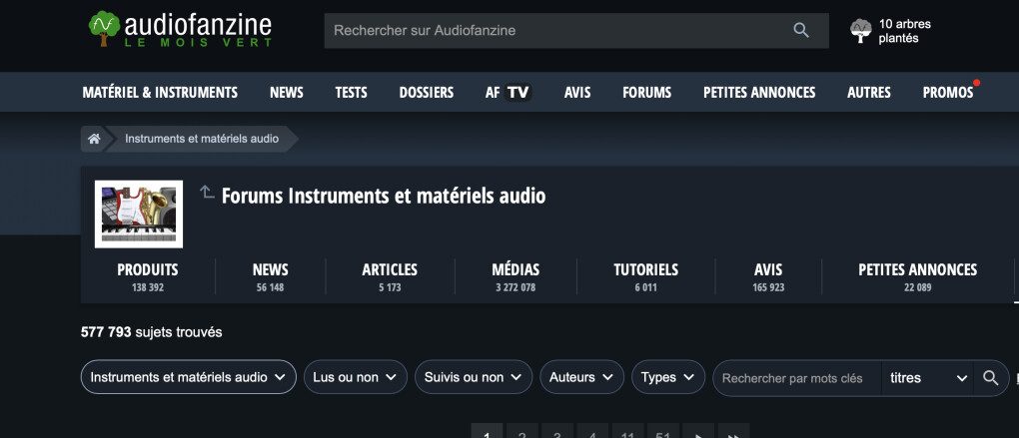Open the Avis 165 923 tab

point(768,277)
